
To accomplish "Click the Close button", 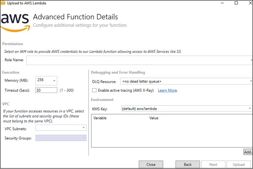I will tap(151, 164).
